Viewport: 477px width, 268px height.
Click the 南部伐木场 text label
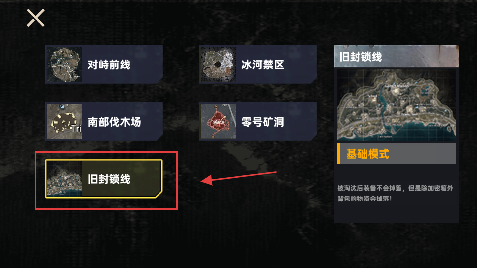click(x=114, y=122)
